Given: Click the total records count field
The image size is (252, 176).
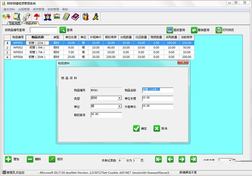Looking at the screenshot, I should 122,160.
